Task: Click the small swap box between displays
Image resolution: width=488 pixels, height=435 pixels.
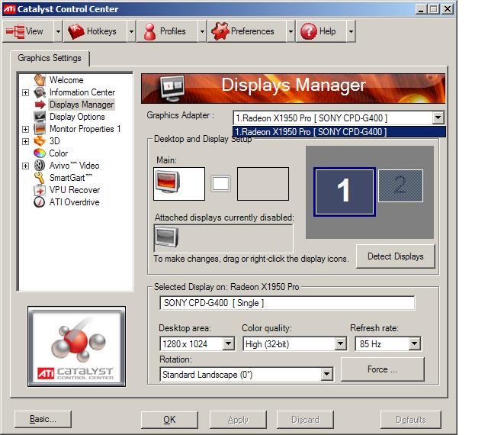Action: (x=220, y=183)
